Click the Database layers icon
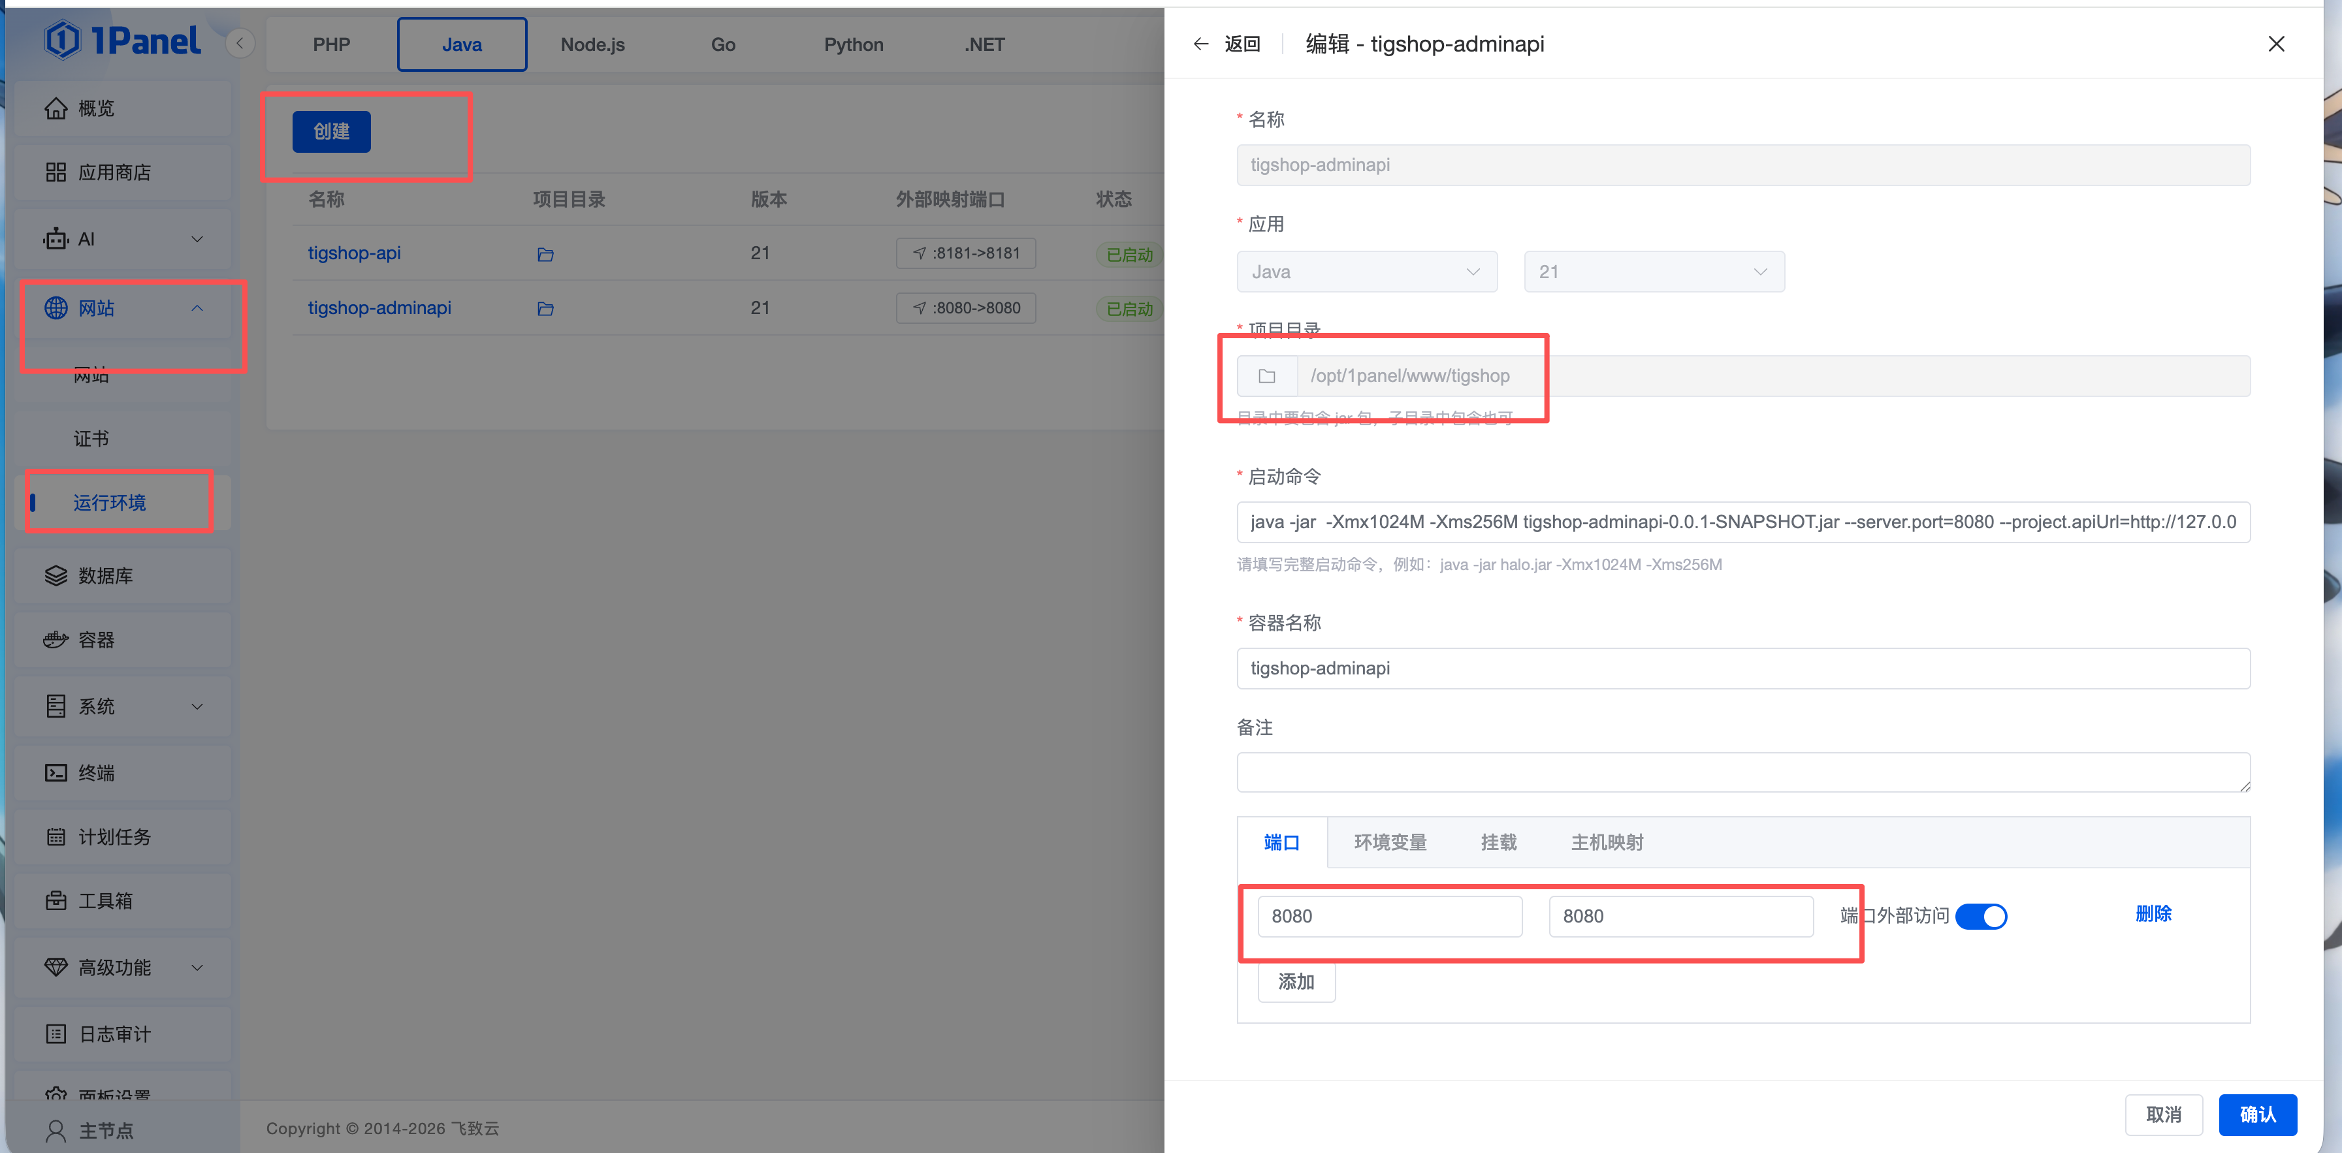This screenshot has width=2342, height=1153. point(56,576)
